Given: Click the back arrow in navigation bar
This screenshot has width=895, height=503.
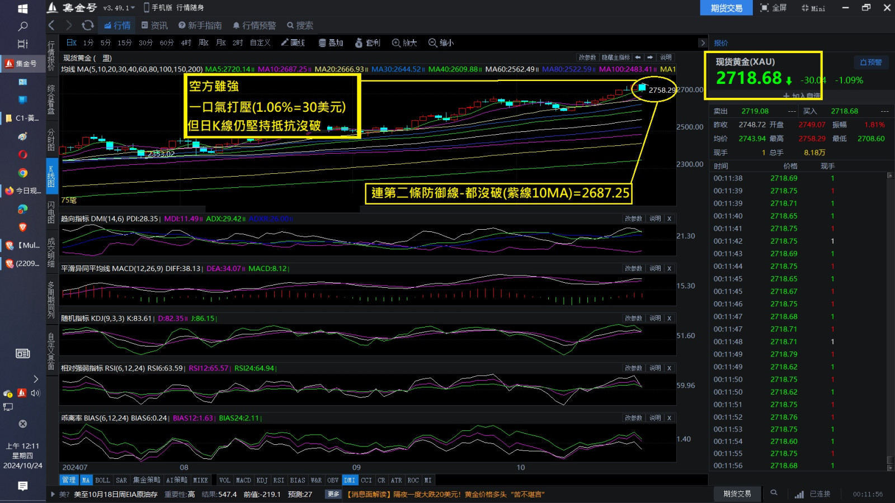Looking at the screenshot, I should tap(51, 25).
